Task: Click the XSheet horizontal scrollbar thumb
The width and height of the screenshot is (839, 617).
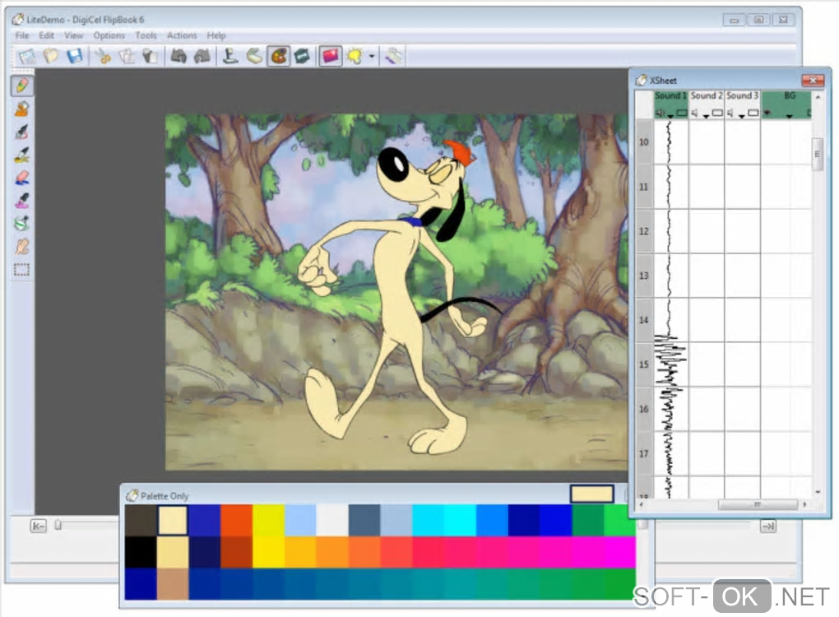Action: tap(758, 504)
